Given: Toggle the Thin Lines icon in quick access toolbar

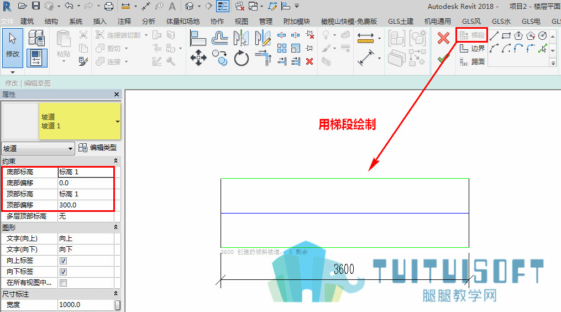Looking at the screenshot, I should coord(223,6).
